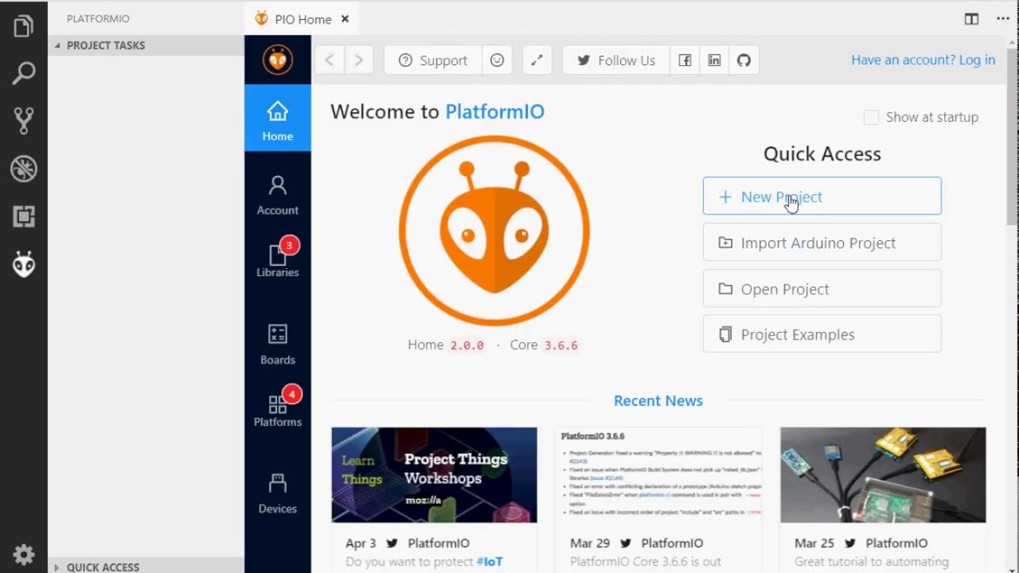1019x573 pixels.
Task: Open Account section in PIO sidebar
Action: pos(278,196)
